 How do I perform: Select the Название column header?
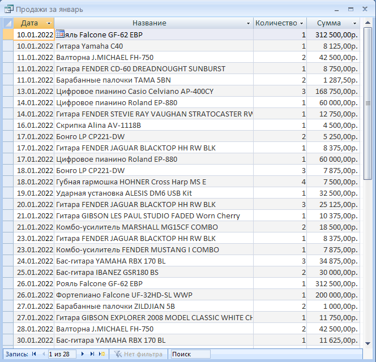tap(153, 23)
